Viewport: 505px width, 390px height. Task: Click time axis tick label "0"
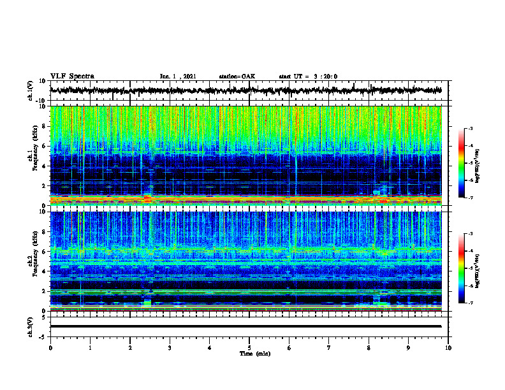click(50, 348)
